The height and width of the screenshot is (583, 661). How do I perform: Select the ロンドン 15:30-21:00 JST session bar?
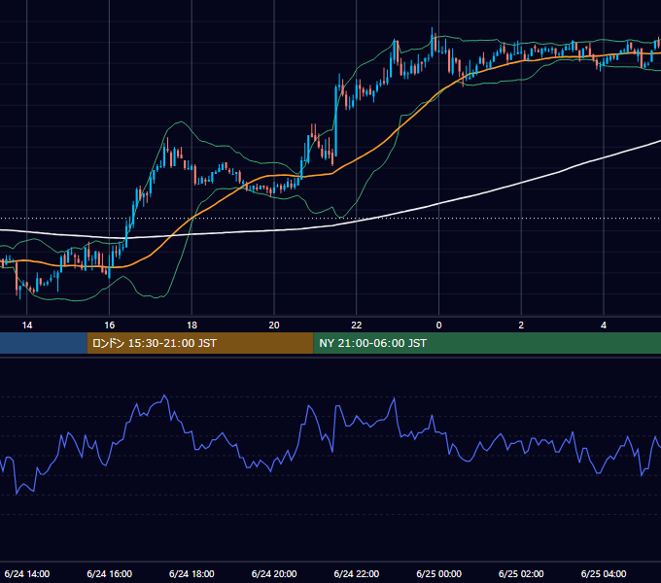[x=200, y=343]
